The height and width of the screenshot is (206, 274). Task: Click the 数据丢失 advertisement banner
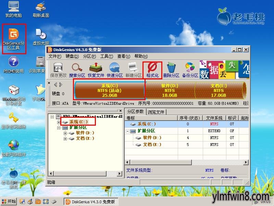224,70
